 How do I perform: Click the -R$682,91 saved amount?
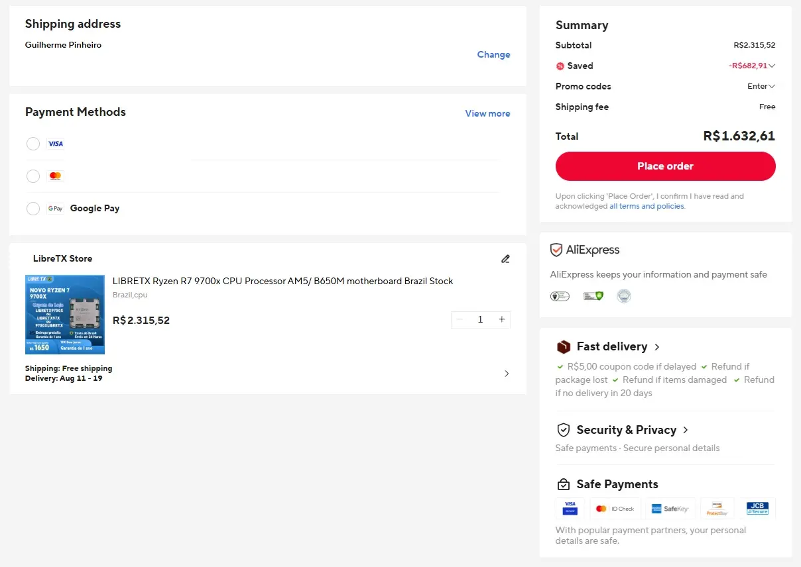tap(747, 66)
